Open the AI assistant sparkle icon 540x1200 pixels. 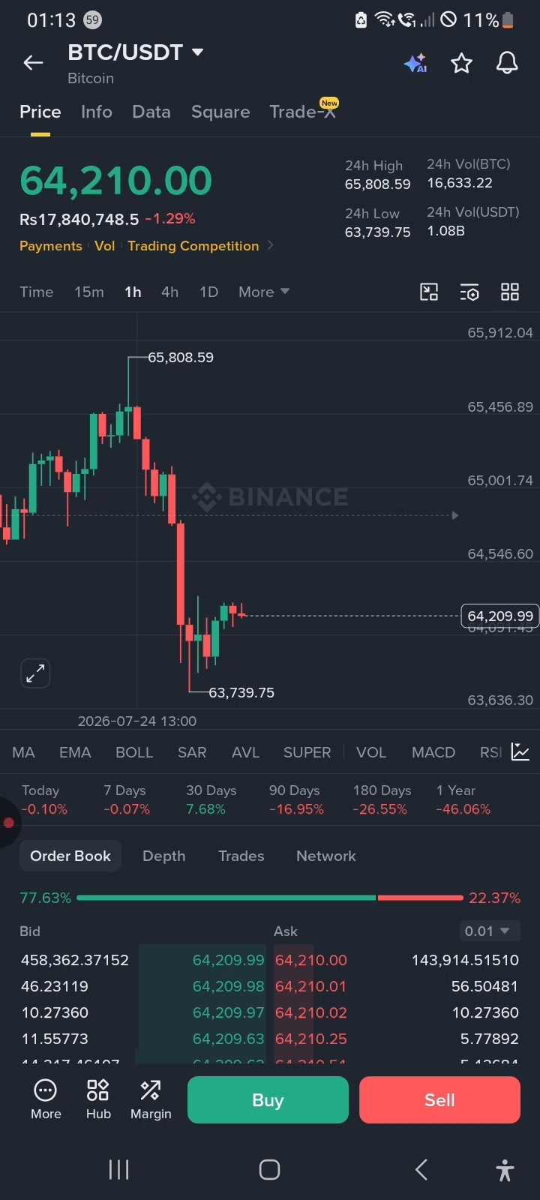coord(415,63)
